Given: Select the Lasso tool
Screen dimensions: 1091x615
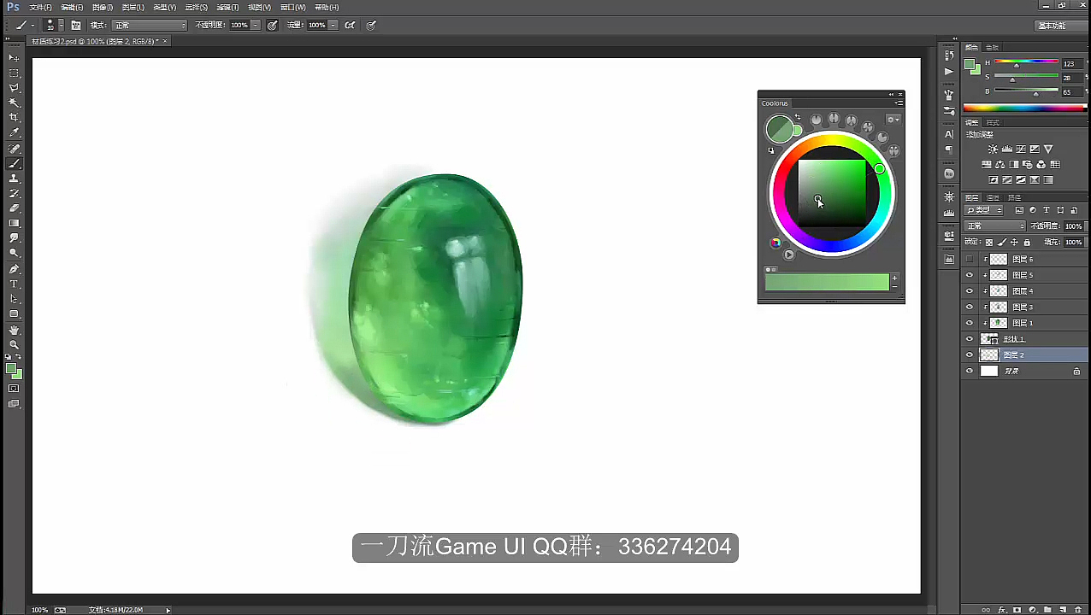Looking at the screenshot, I should pyautogui.click(x=14, y=88).
